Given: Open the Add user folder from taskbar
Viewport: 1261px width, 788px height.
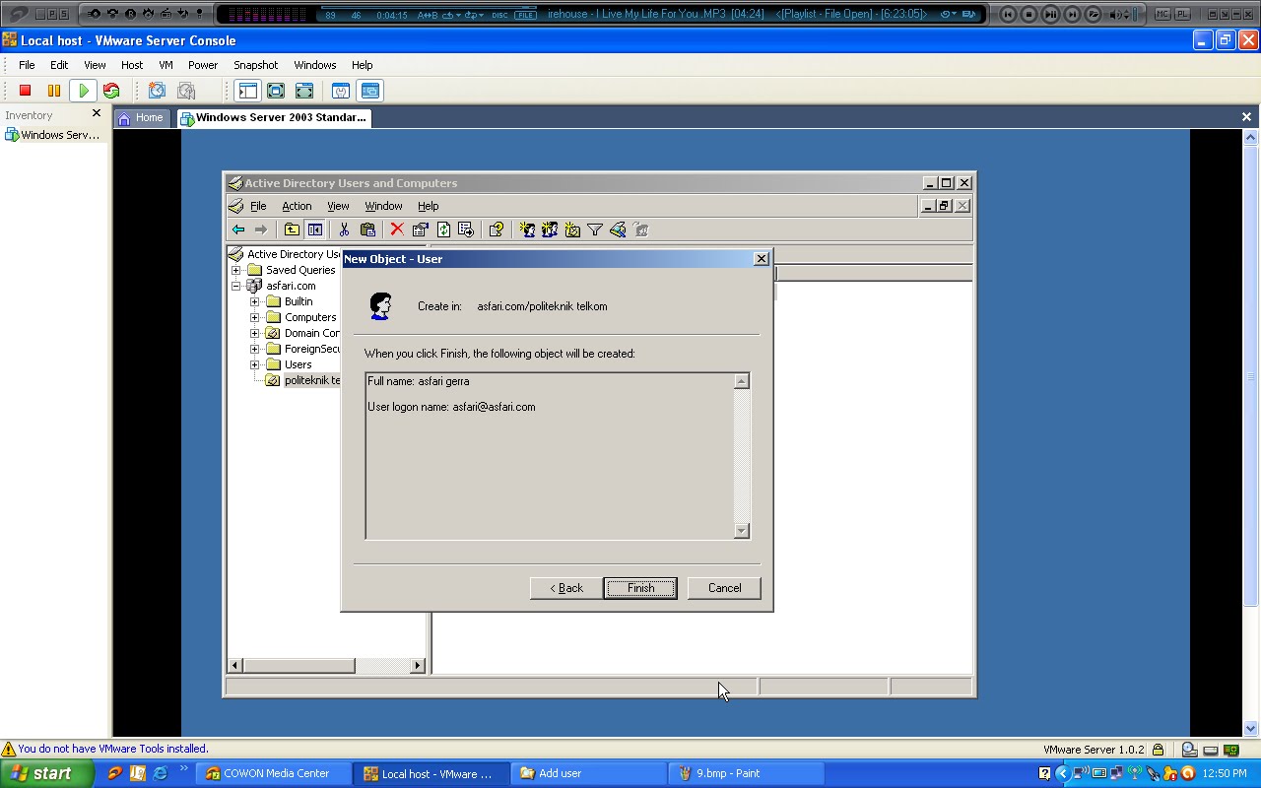Looking at the screenshot, I should click(x=589, y=773).
